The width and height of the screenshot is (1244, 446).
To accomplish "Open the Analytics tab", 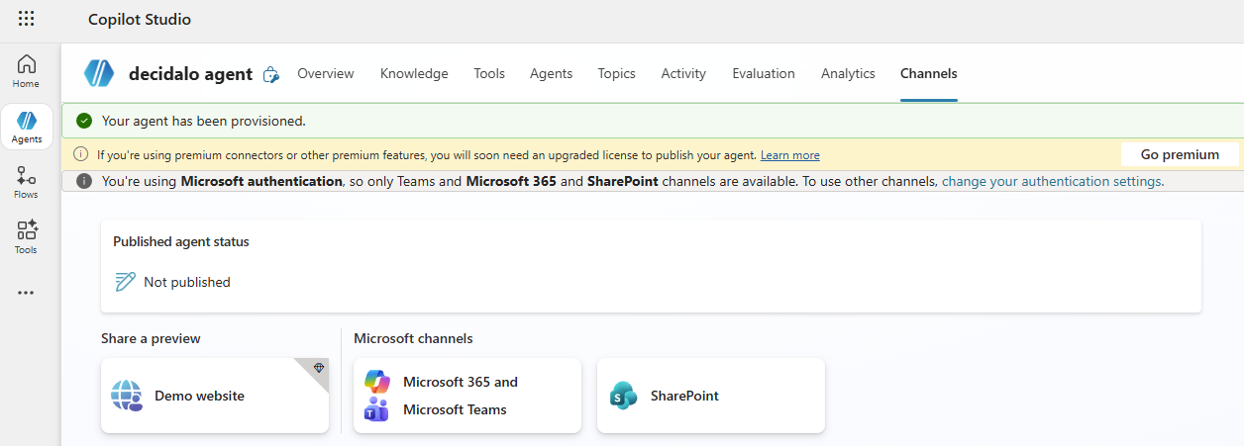I will tap(848, 73).
